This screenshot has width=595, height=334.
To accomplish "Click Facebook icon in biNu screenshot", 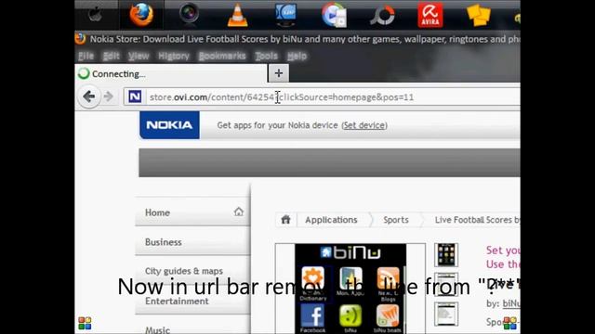I will point(312,315).
